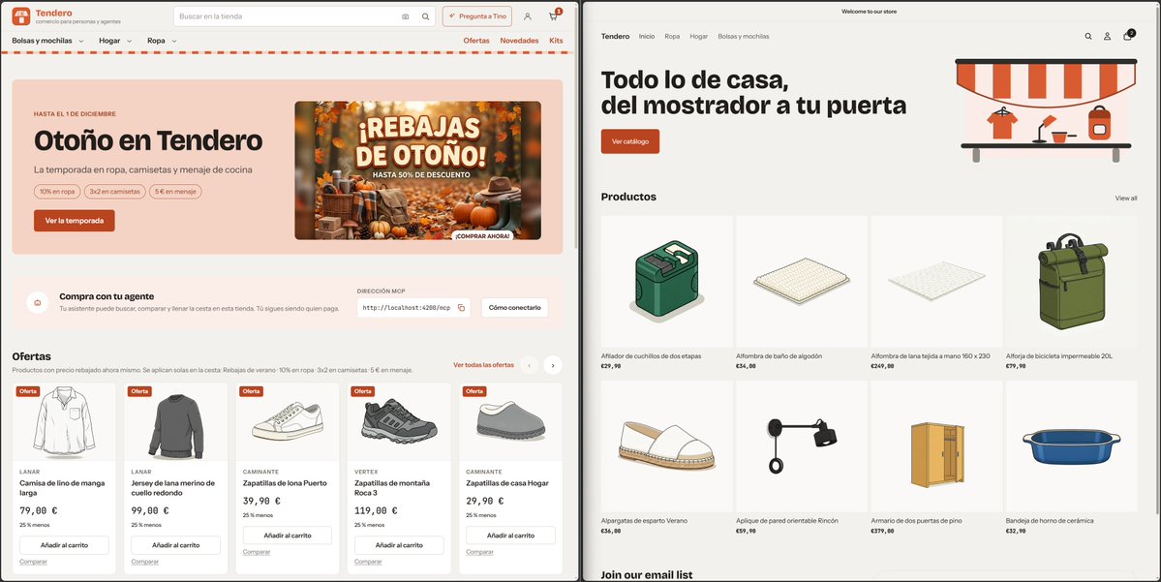
Task: Open the Jersey de lana merino image
Action: click(175, 422)
